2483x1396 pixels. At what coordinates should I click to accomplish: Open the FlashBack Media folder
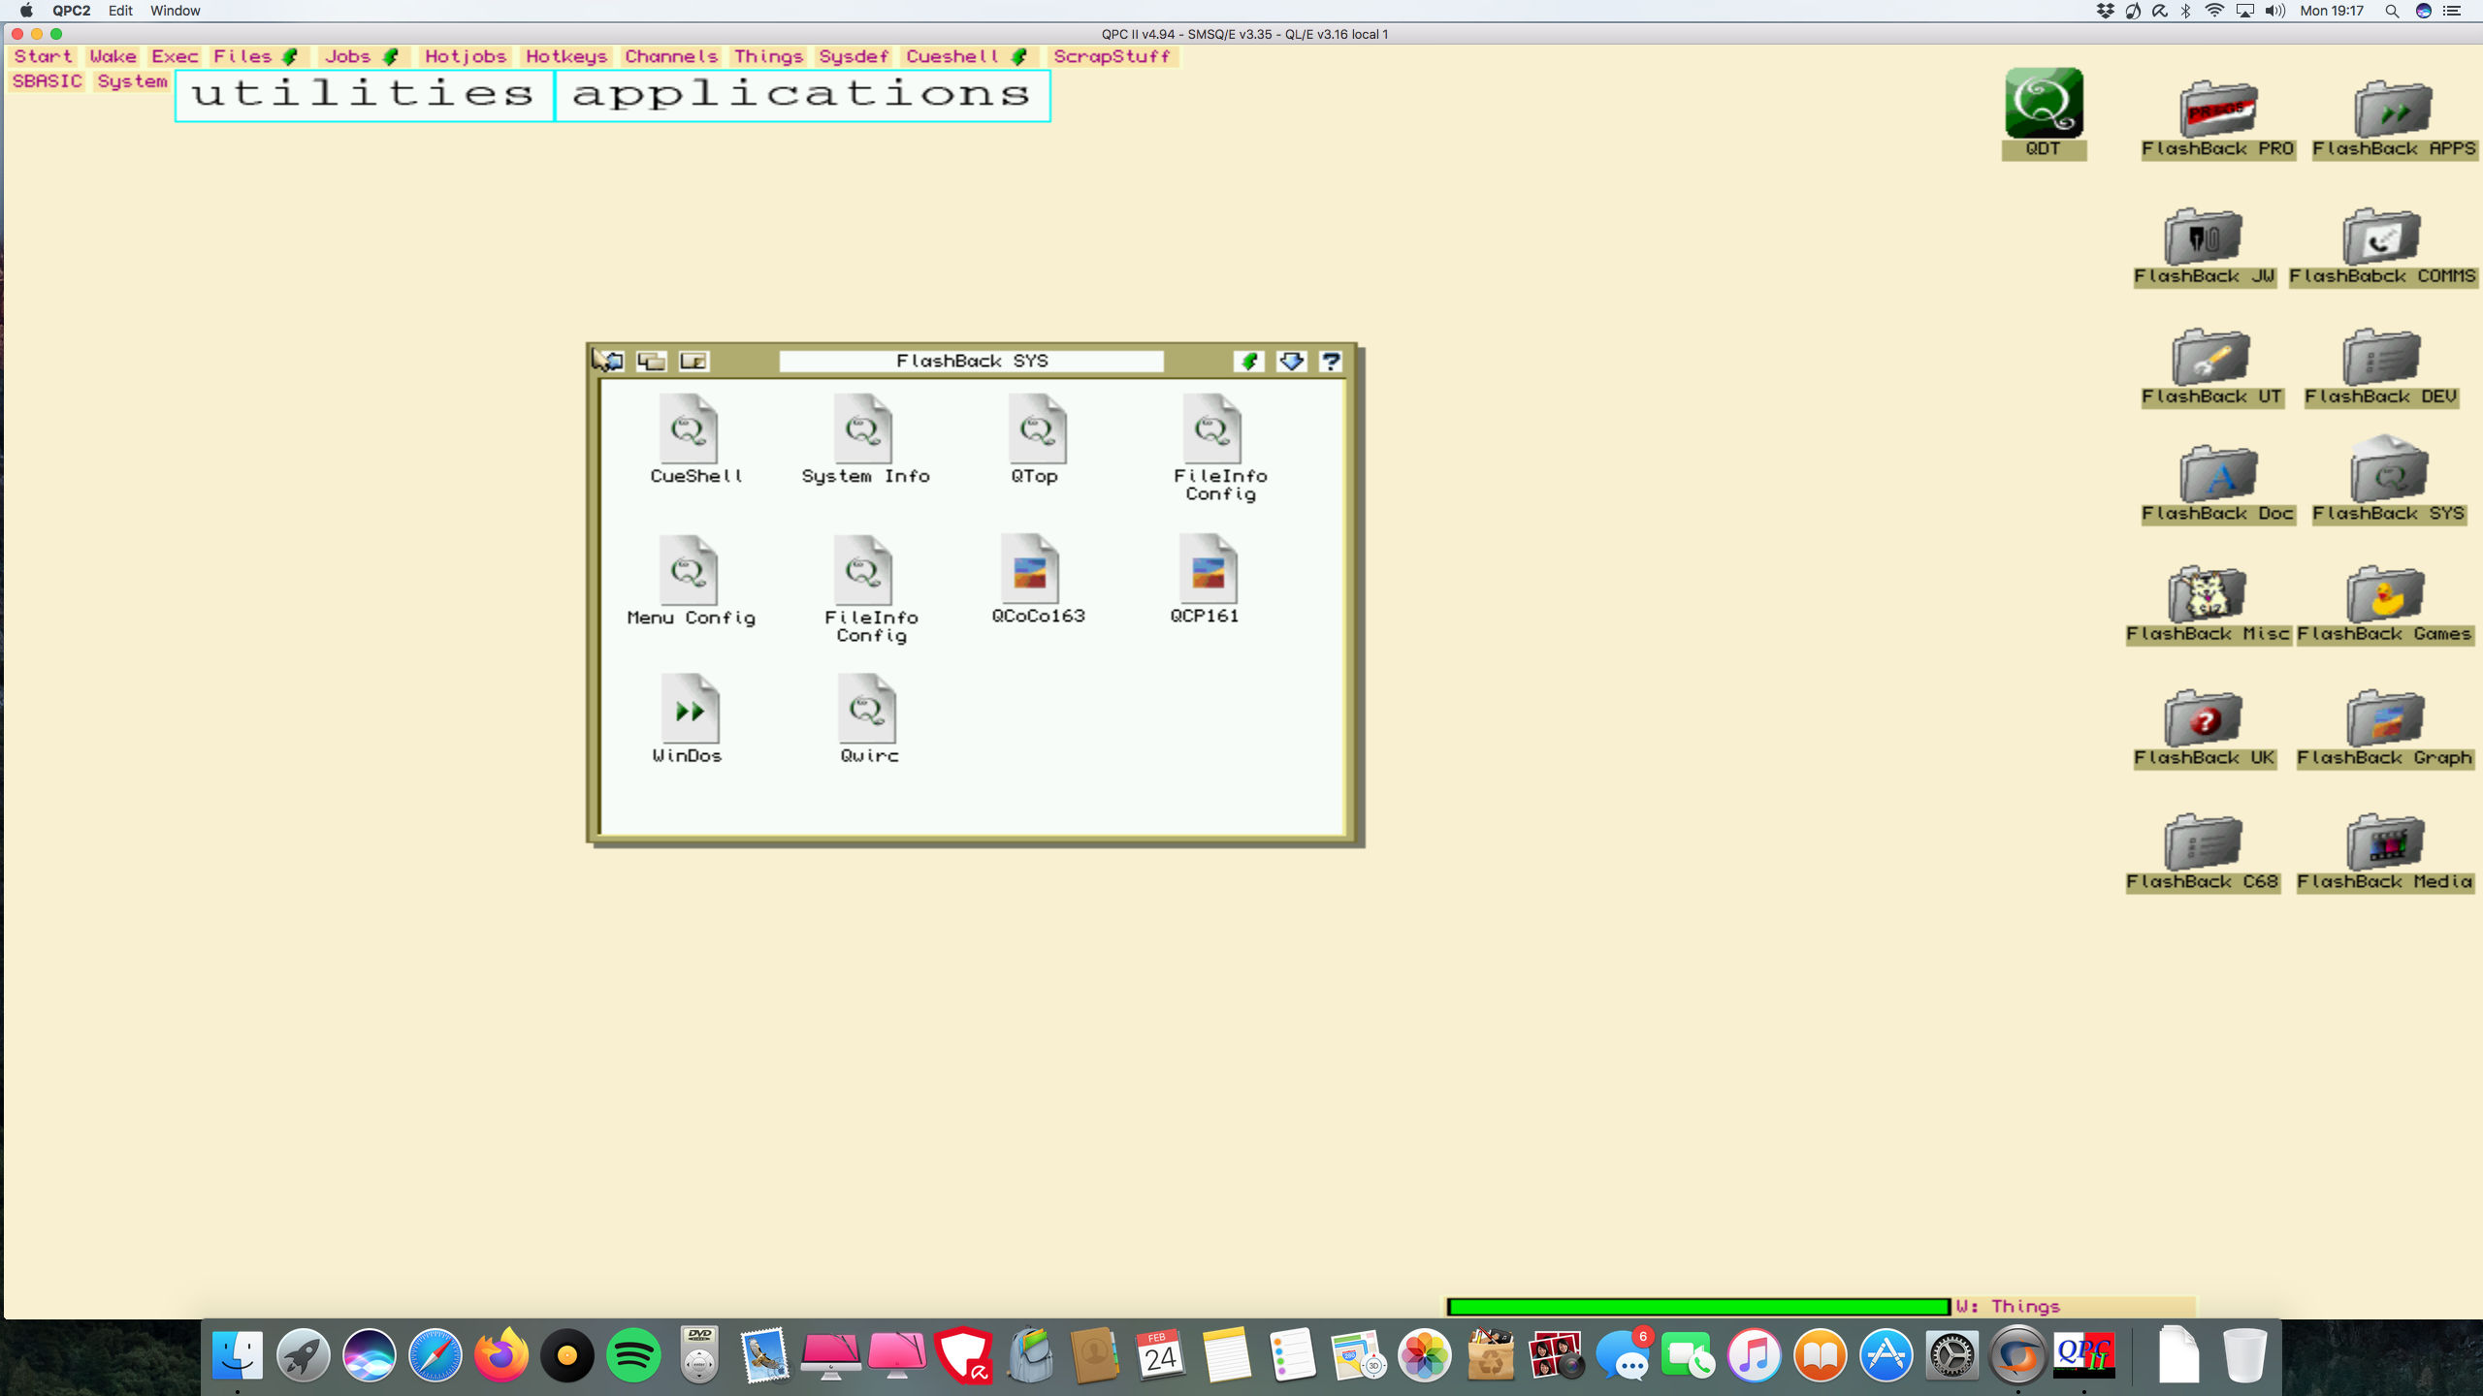point(2385,842)
